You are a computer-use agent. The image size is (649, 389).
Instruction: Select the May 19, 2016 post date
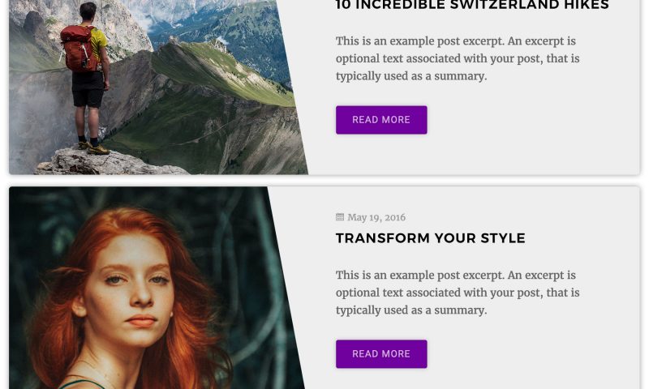pos(376,217)
